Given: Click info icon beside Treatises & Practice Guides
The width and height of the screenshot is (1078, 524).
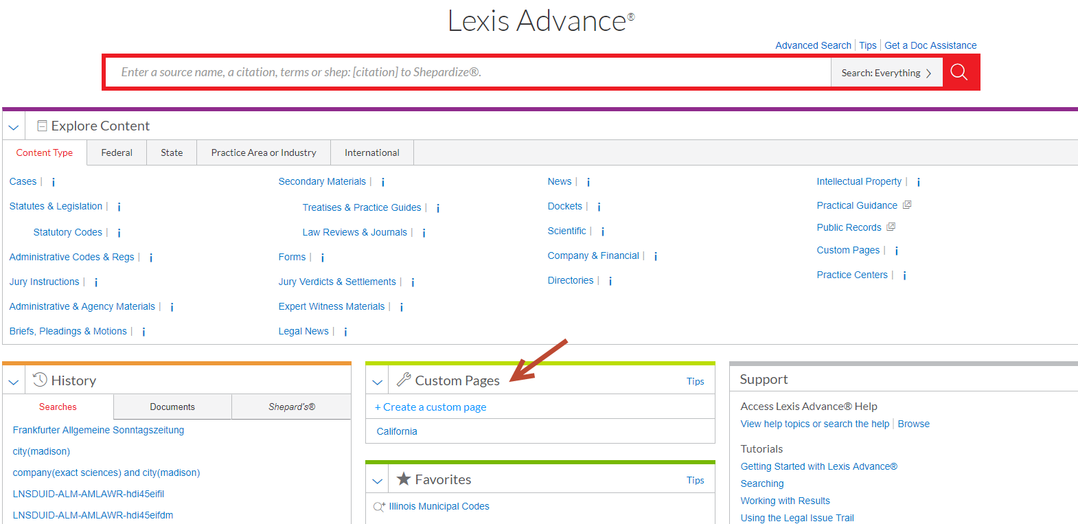Looking at the screenshot, I should pos(438,208).
